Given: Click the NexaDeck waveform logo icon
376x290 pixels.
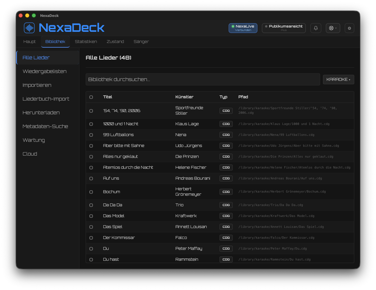Looking at the screenshot, I should pyautogui.click(x=29, y=28).
